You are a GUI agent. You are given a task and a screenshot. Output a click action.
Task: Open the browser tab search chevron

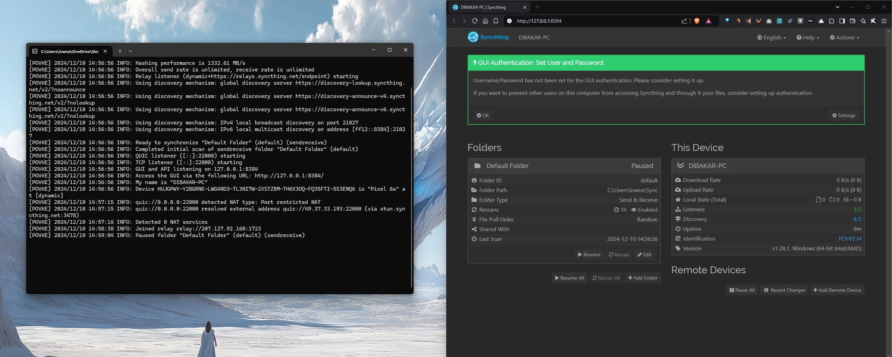tap(838, 7)
